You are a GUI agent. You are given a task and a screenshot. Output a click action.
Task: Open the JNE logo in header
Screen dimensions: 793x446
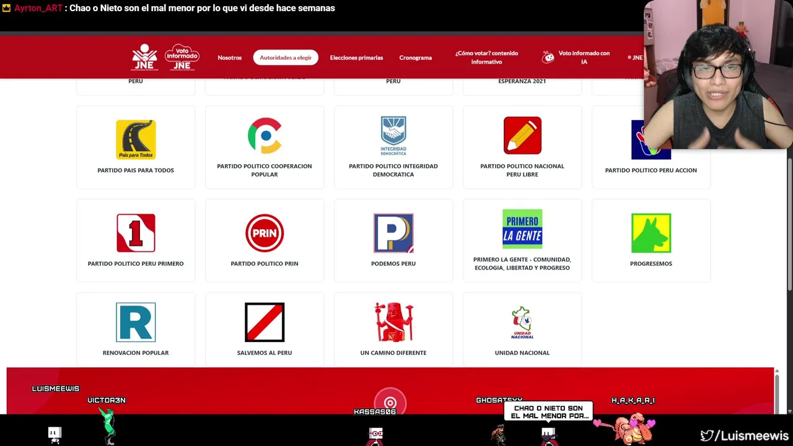144,57
